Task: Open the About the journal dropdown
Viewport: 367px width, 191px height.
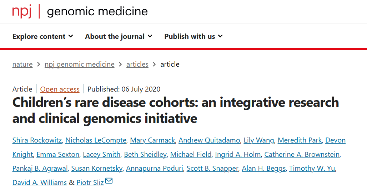Action: [119, 36]
